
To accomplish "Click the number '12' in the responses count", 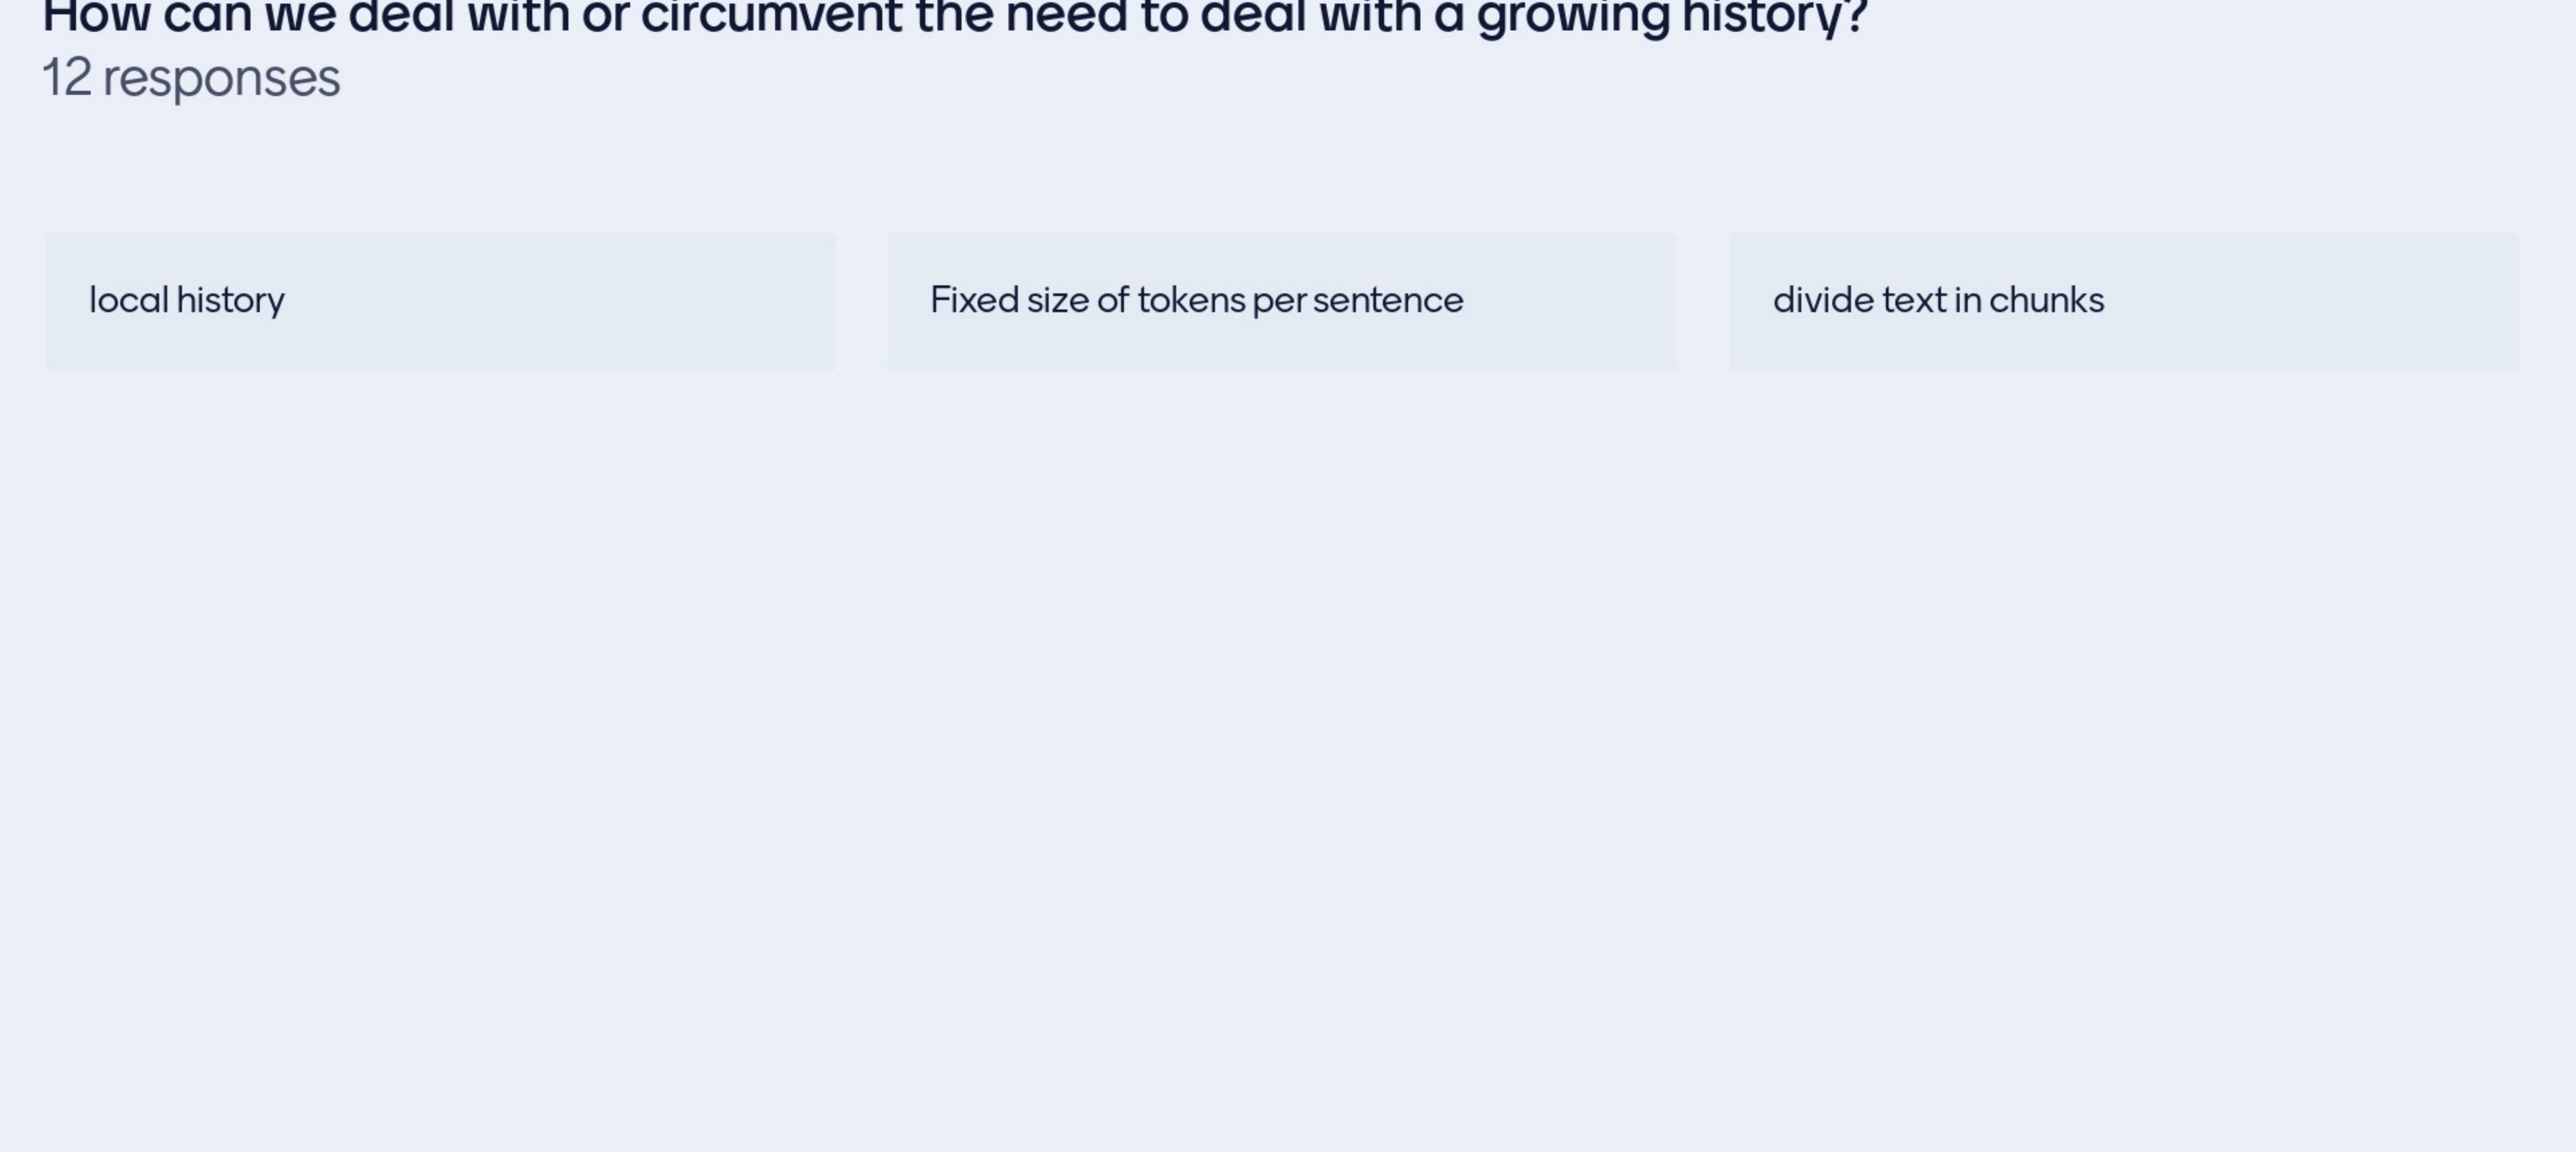I will pos(67,78).
